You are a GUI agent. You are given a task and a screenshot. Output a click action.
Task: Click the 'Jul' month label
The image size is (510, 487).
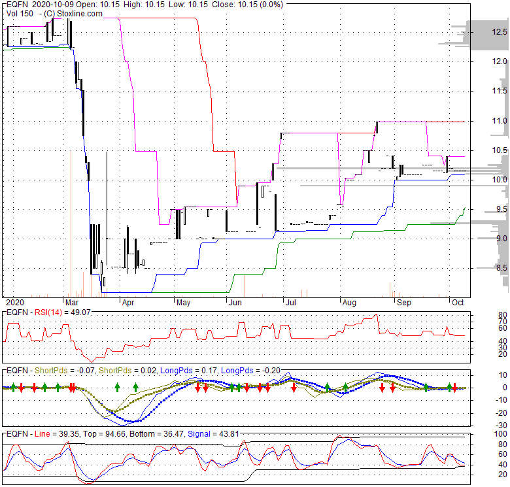(x=291, y=303)
